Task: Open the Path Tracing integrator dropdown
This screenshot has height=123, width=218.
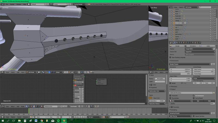Action: point(180,116)
